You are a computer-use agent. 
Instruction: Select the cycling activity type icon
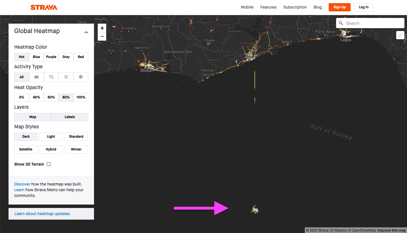pos(36,77)
